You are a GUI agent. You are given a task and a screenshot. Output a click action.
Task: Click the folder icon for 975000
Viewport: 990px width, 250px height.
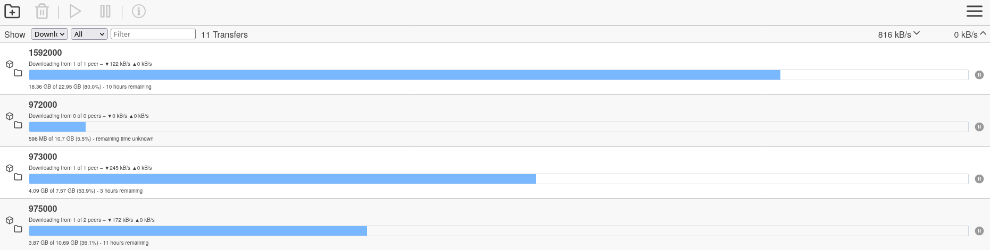18,229
